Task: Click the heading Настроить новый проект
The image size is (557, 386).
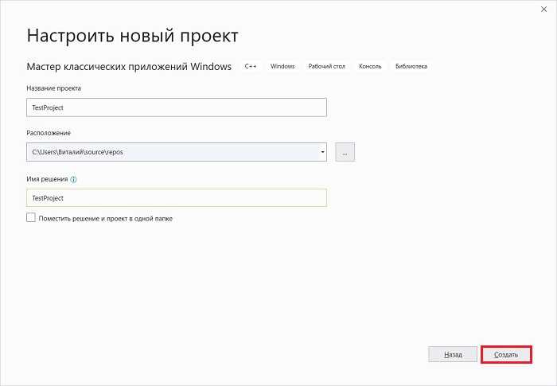Action: point(132,36)
